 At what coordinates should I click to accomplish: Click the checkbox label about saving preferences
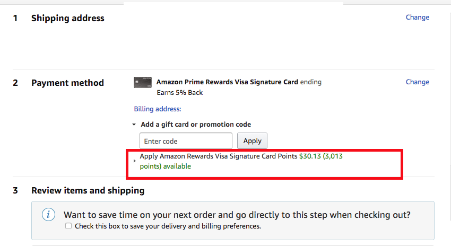click(x=168, y=226)
